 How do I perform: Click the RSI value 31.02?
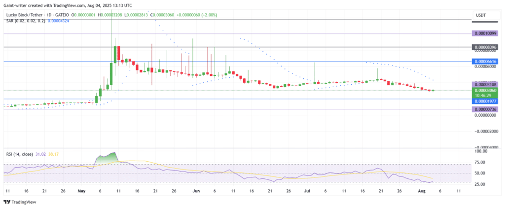point(41,154)
